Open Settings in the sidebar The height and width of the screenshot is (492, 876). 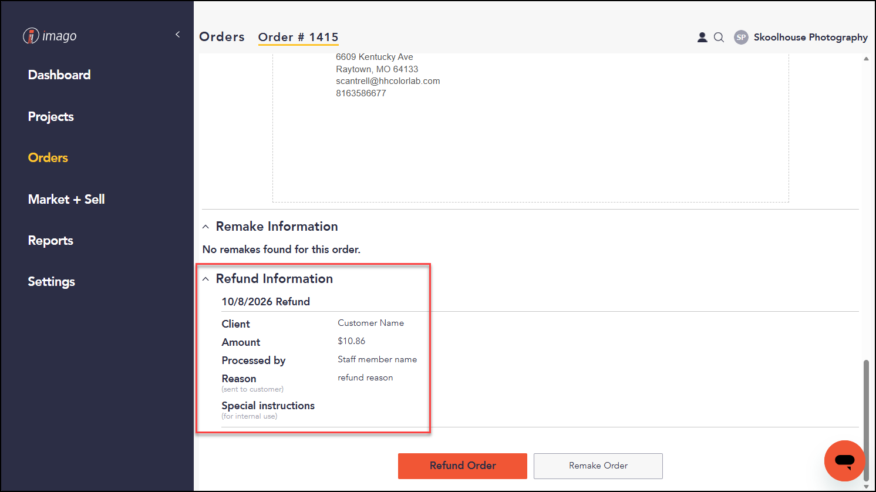[52, 281]
